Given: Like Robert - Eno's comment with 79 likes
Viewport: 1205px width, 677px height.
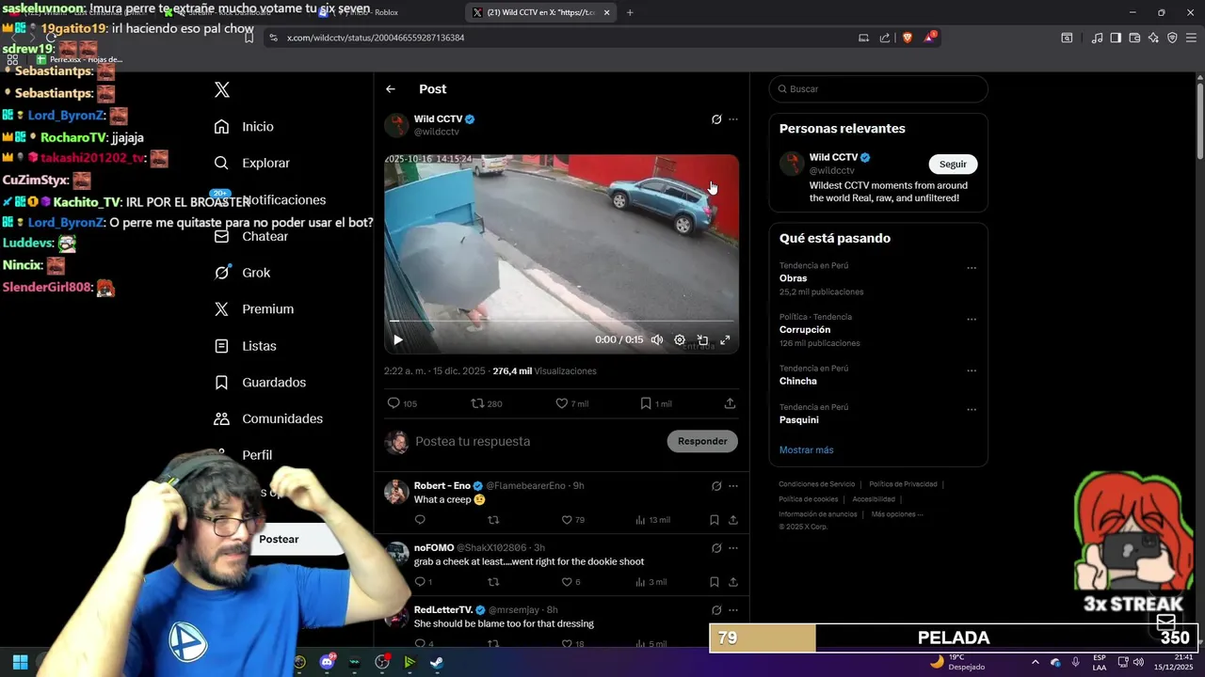Looking at the screenshot, I should point(573,520).
